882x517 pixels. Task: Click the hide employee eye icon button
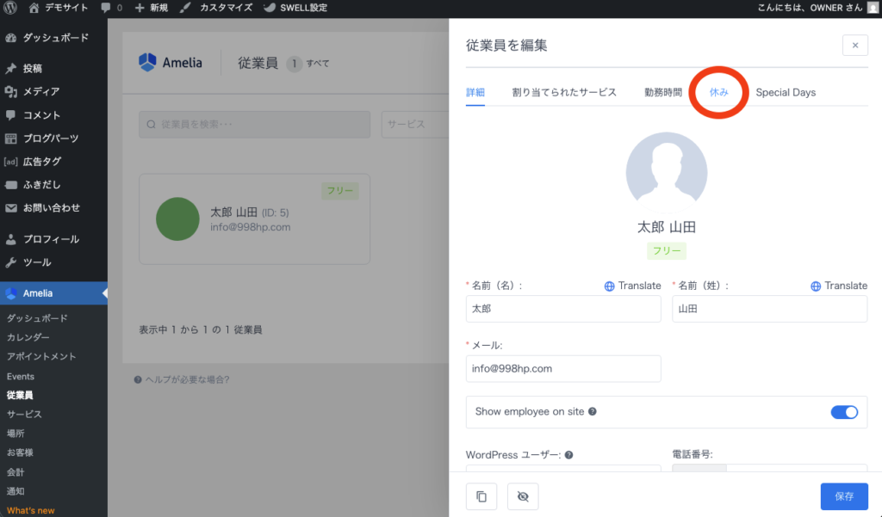coord(523,496)
